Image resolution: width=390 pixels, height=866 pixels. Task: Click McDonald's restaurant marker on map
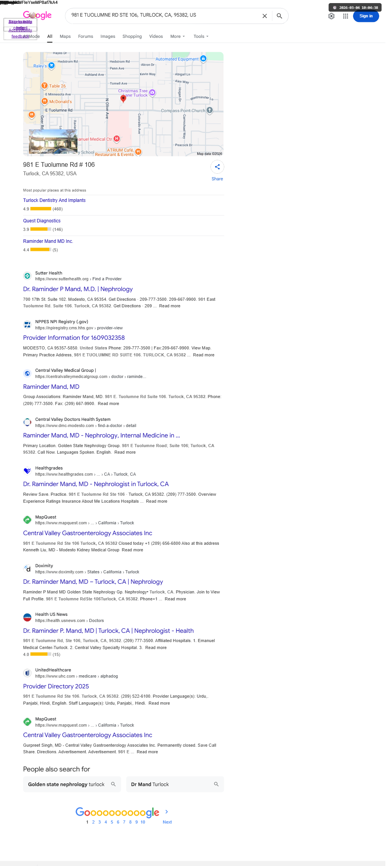(45, 101)
